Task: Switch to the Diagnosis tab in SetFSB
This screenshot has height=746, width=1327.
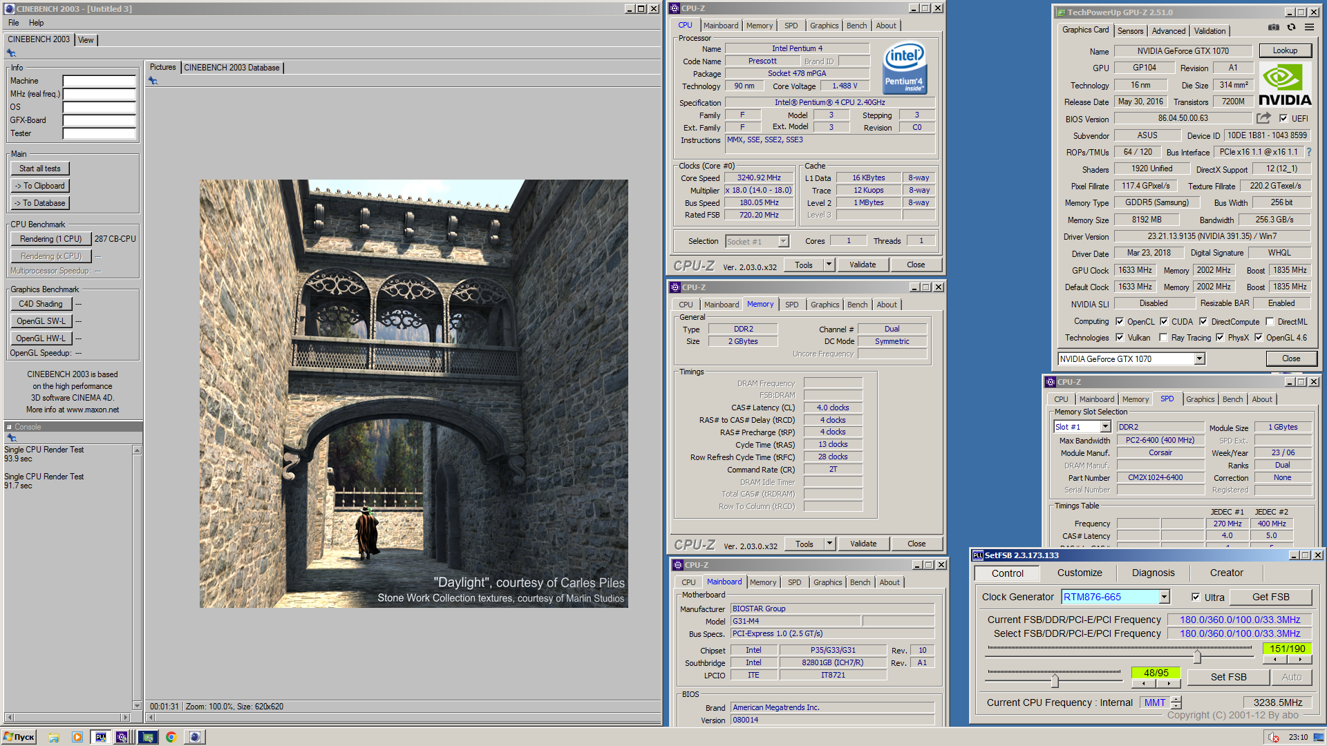Action: pyautogui.click(x=1153, y=573)
